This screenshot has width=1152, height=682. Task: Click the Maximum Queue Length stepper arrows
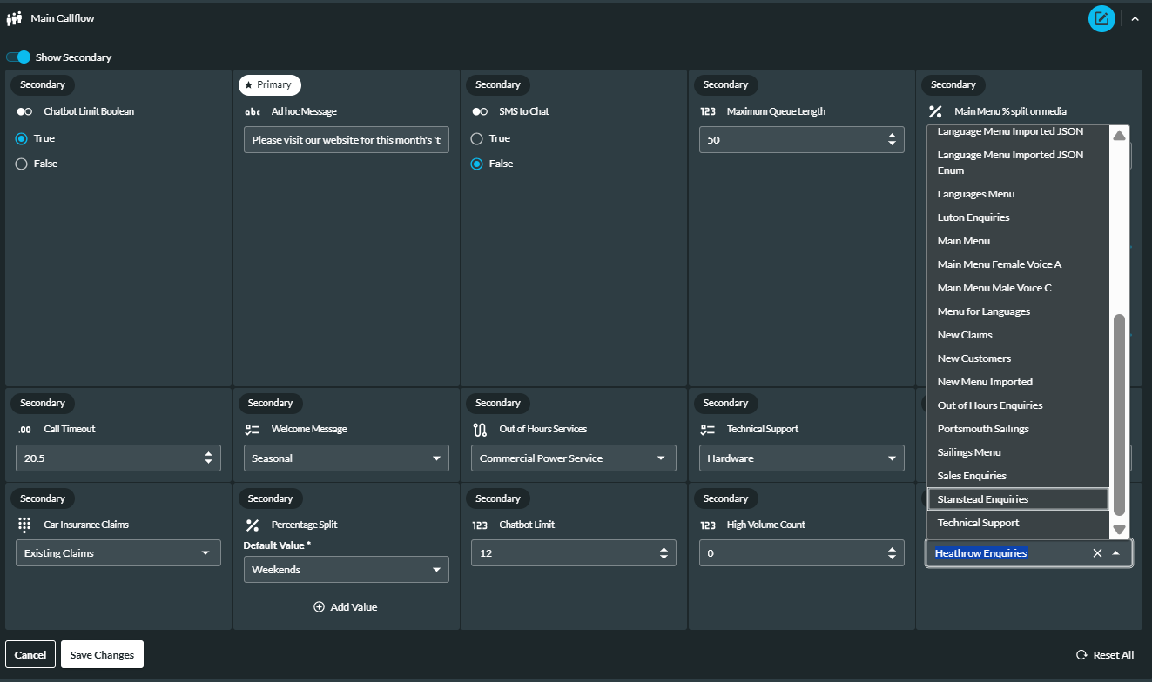point(892,139)
